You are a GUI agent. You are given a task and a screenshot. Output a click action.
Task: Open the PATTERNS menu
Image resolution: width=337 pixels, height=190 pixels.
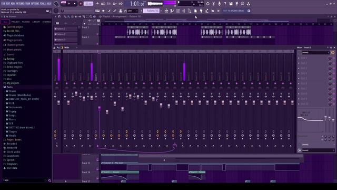20,4
